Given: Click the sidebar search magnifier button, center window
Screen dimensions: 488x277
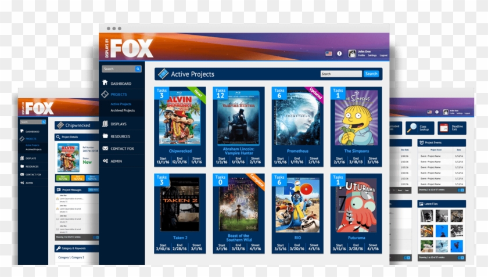Looking at the screenshot, I should click(138, 69).
